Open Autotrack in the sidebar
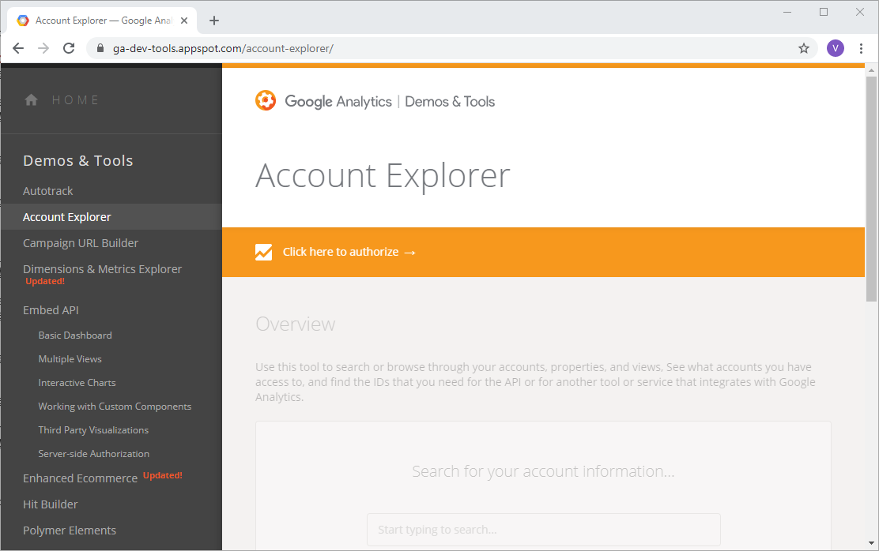The width and height of the screenshot is (879, 551). 48,191
